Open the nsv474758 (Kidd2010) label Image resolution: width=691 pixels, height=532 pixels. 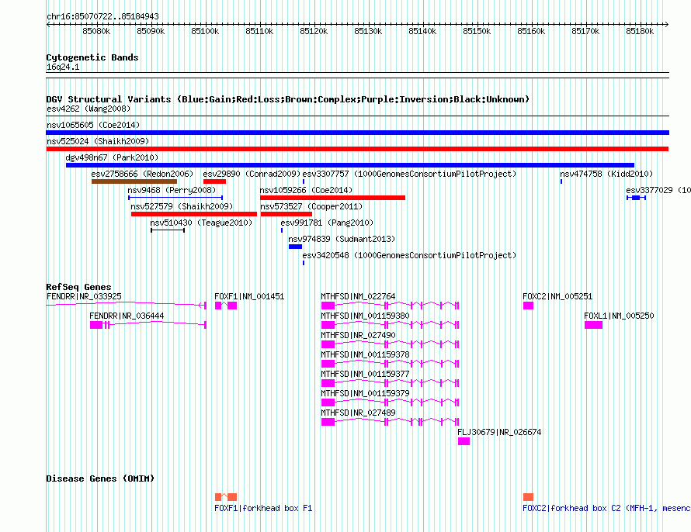(x=606, y=174)
